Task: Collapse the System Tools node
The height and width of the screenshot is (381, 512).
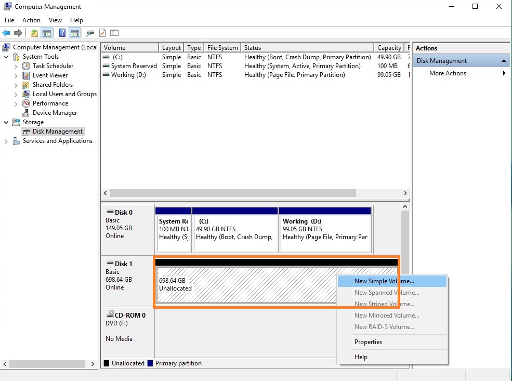Action: tap(6, 57)
